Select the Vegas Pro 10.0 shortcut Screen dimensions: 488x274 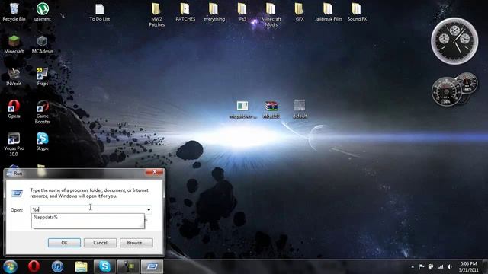14,144
